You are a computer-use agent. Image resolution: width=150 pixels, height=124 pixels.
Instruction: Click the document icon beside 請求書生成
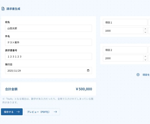point(3,9)
